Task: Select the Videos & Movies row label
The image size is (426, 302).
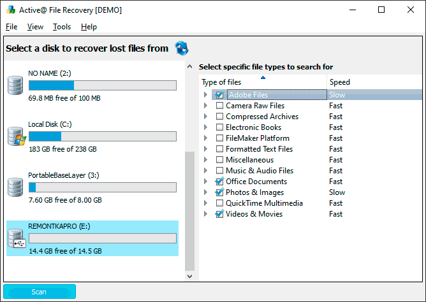Action: click(x=254, y=214)
